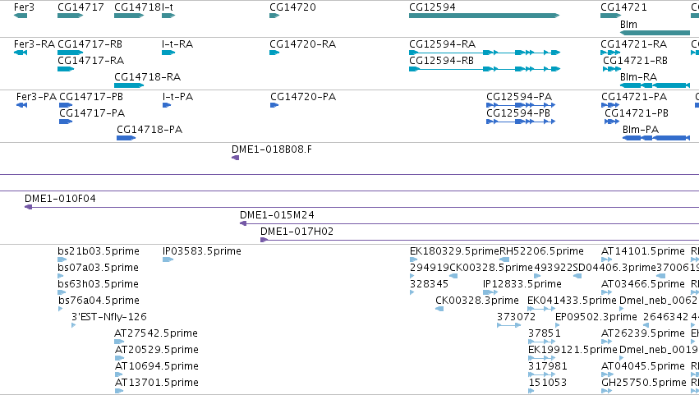This screenshot has width=699, height=395.
Task: Select the CK00328.5prime EST
Action: 453,276
